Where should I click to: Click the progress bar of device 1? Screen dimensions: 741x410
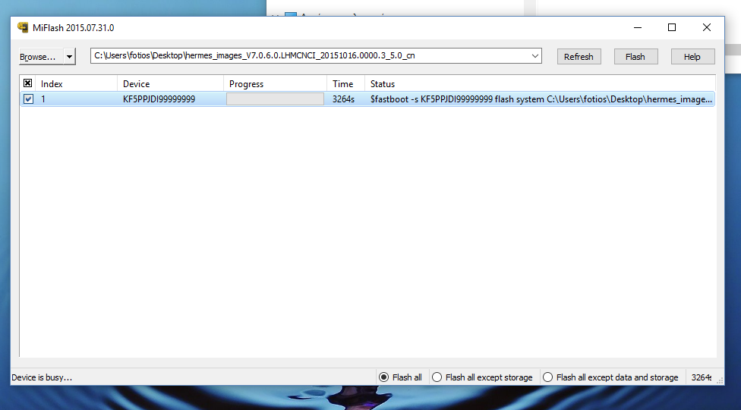pyautogui.click(x=275, y=99)
